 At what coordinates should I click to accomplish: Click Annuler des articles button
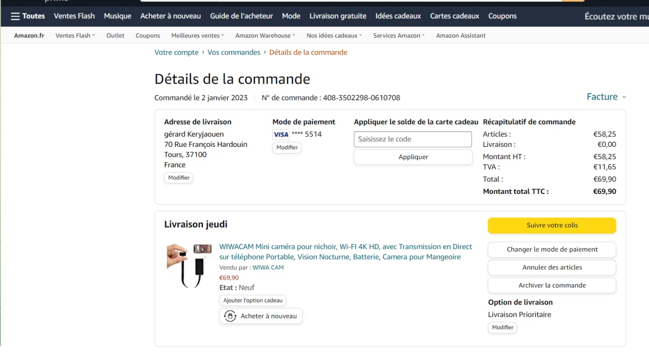(552, 267)
